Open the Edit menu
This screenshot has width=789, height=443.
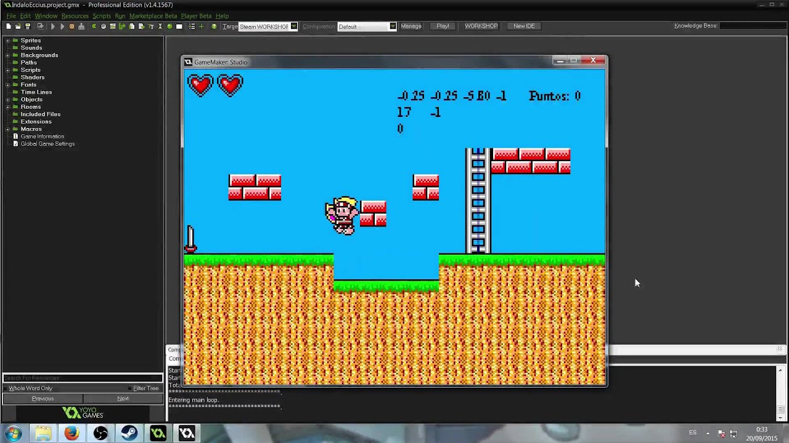click(25, 16)
